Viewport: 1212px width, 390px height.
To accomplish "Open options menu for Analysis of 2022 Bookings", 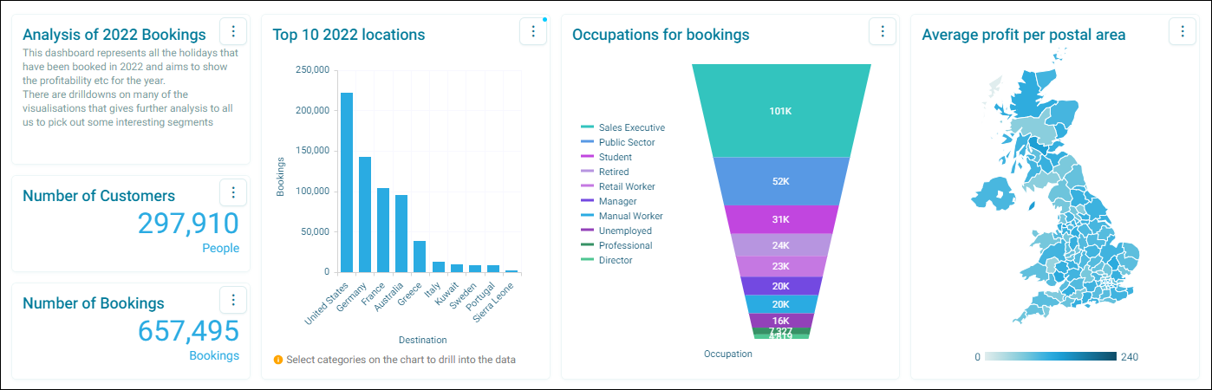I will click(x=233, y=32).
